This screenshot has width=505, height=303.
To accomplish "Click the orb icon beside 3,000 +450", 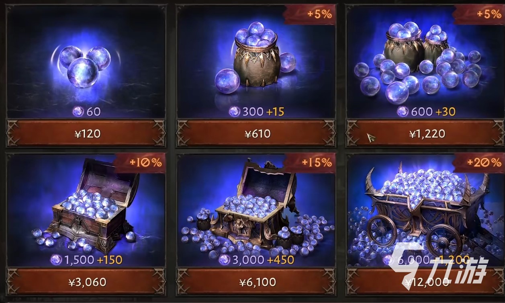I will pos(225,260).
